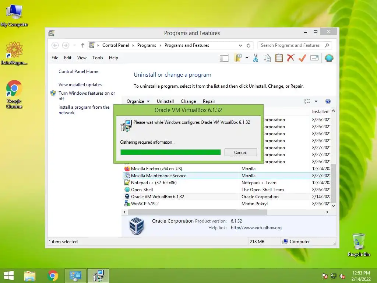Open the http://www.virtualbox.org help link
377x283 pixels.
[x=256, y=228]
